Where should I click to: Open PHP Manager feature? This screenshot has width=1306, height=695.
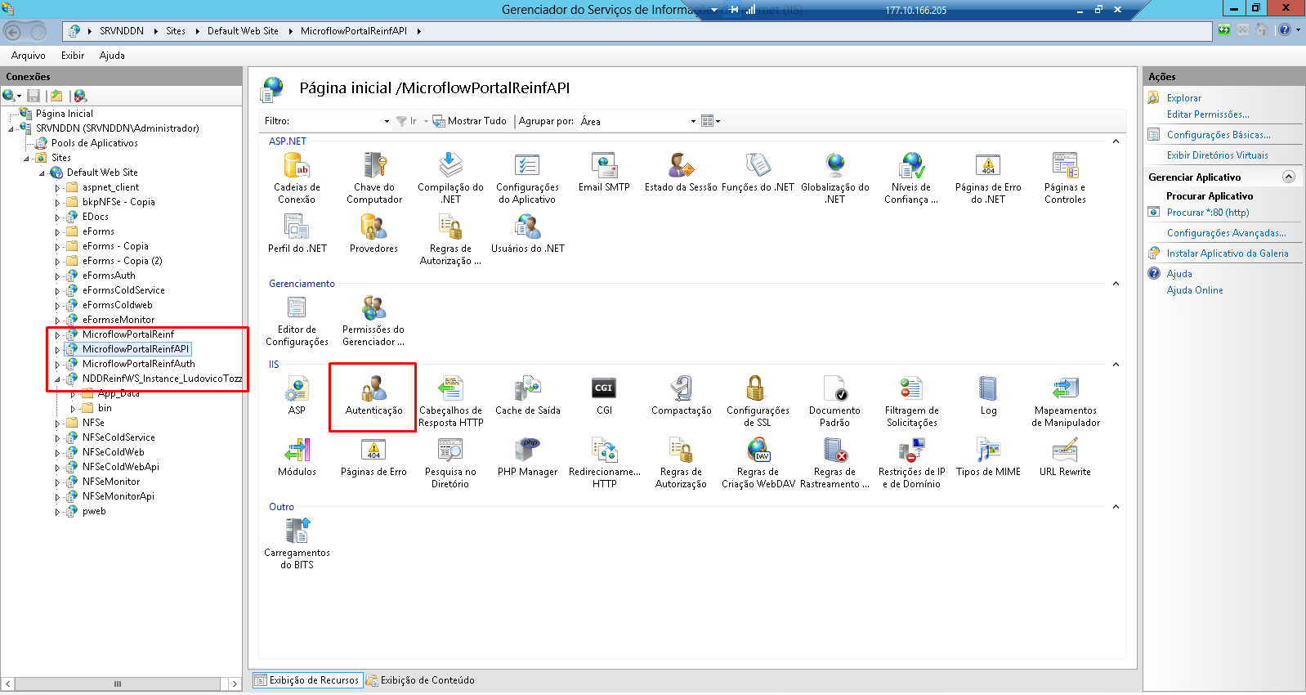(x=527, y=457)
